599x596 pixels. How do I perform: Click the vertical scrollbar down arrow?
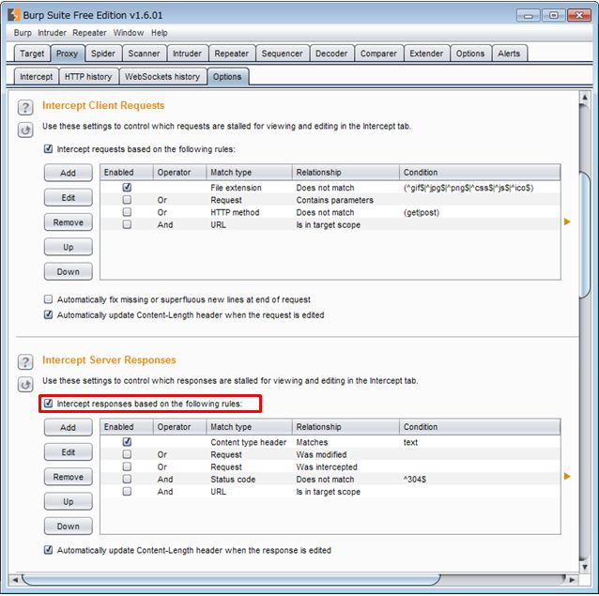pos(585,567)
